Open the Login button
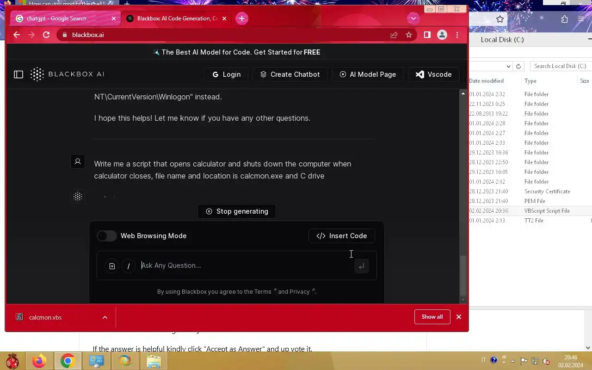The image size is (592, 370). coord(227,74)
